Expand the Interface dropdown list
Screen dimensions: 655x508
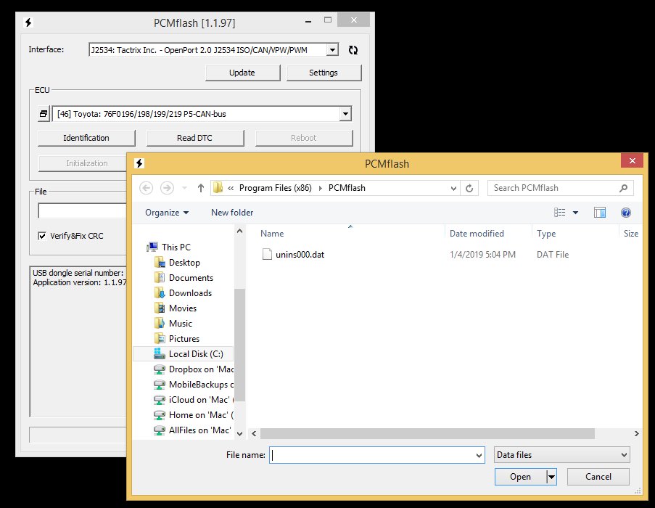332,50
